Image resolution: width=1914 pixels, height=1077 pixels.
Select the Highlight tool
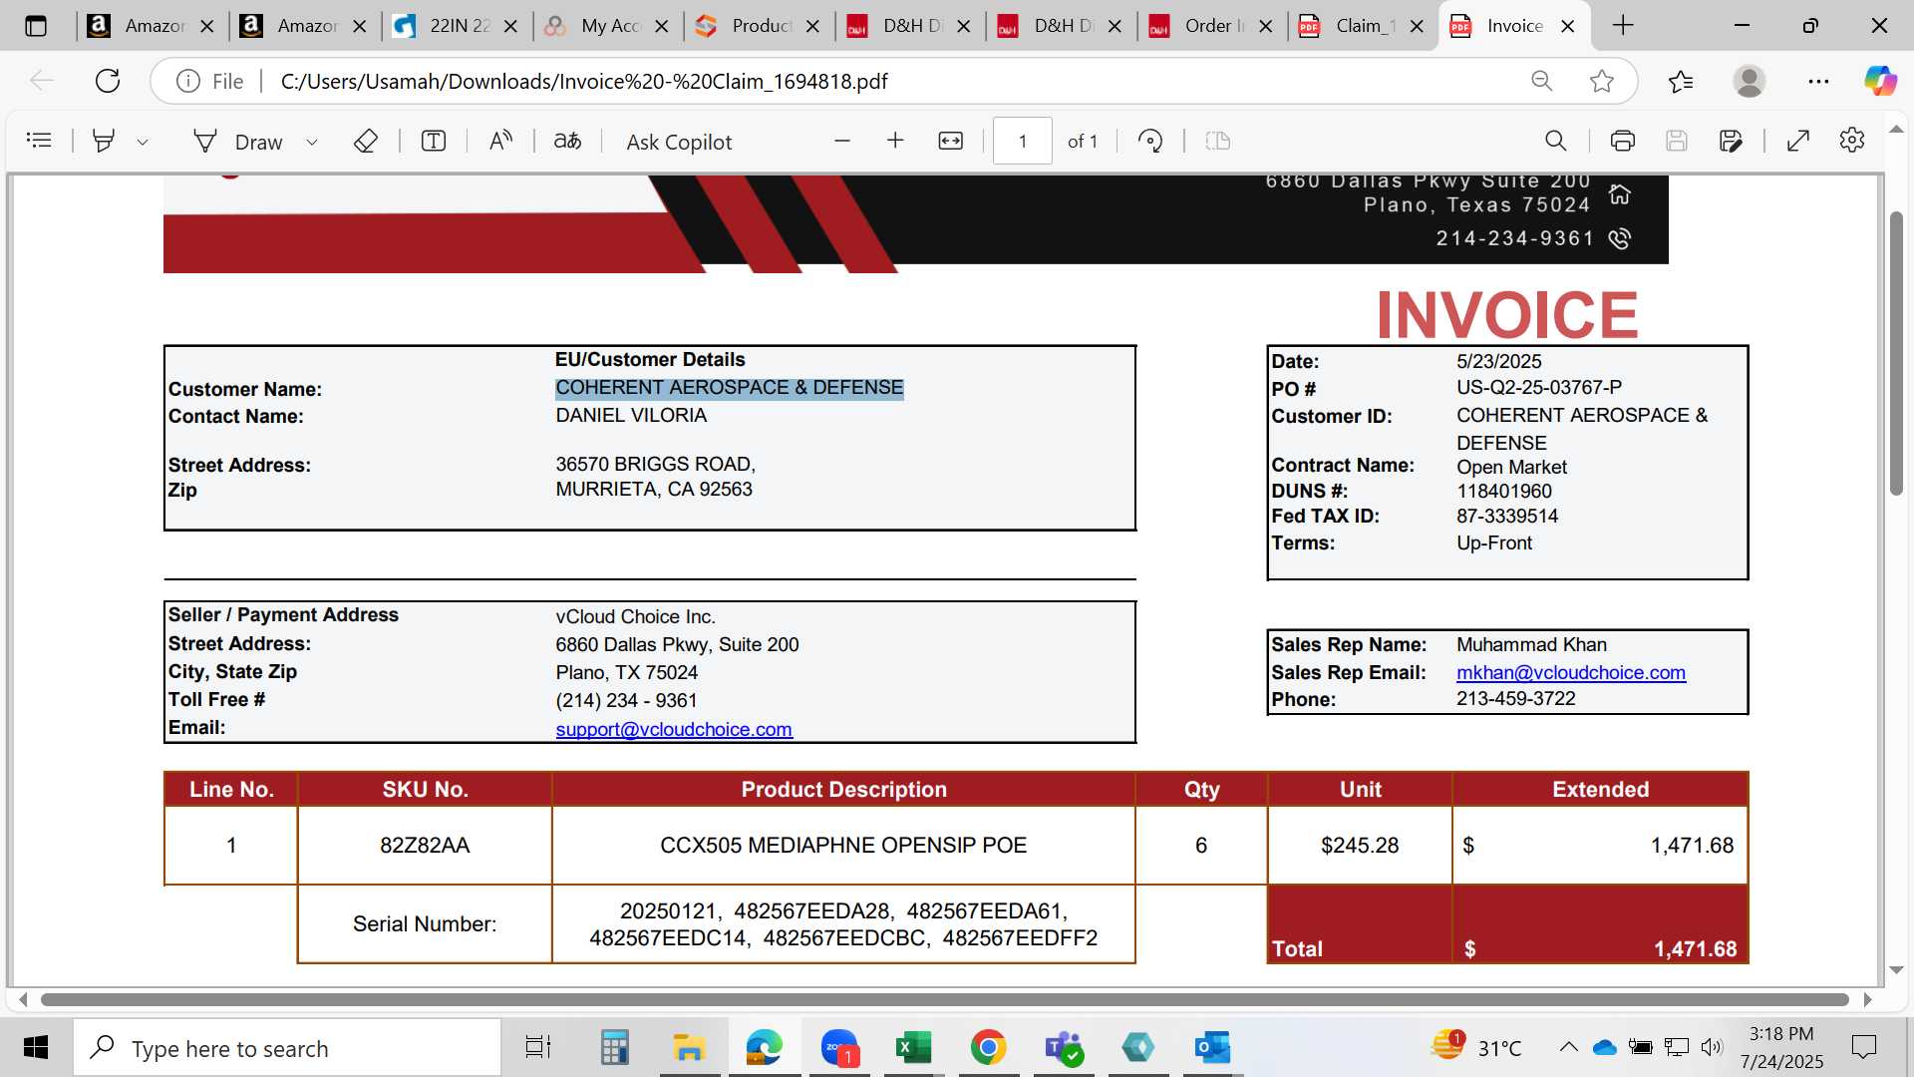[104, 141]
